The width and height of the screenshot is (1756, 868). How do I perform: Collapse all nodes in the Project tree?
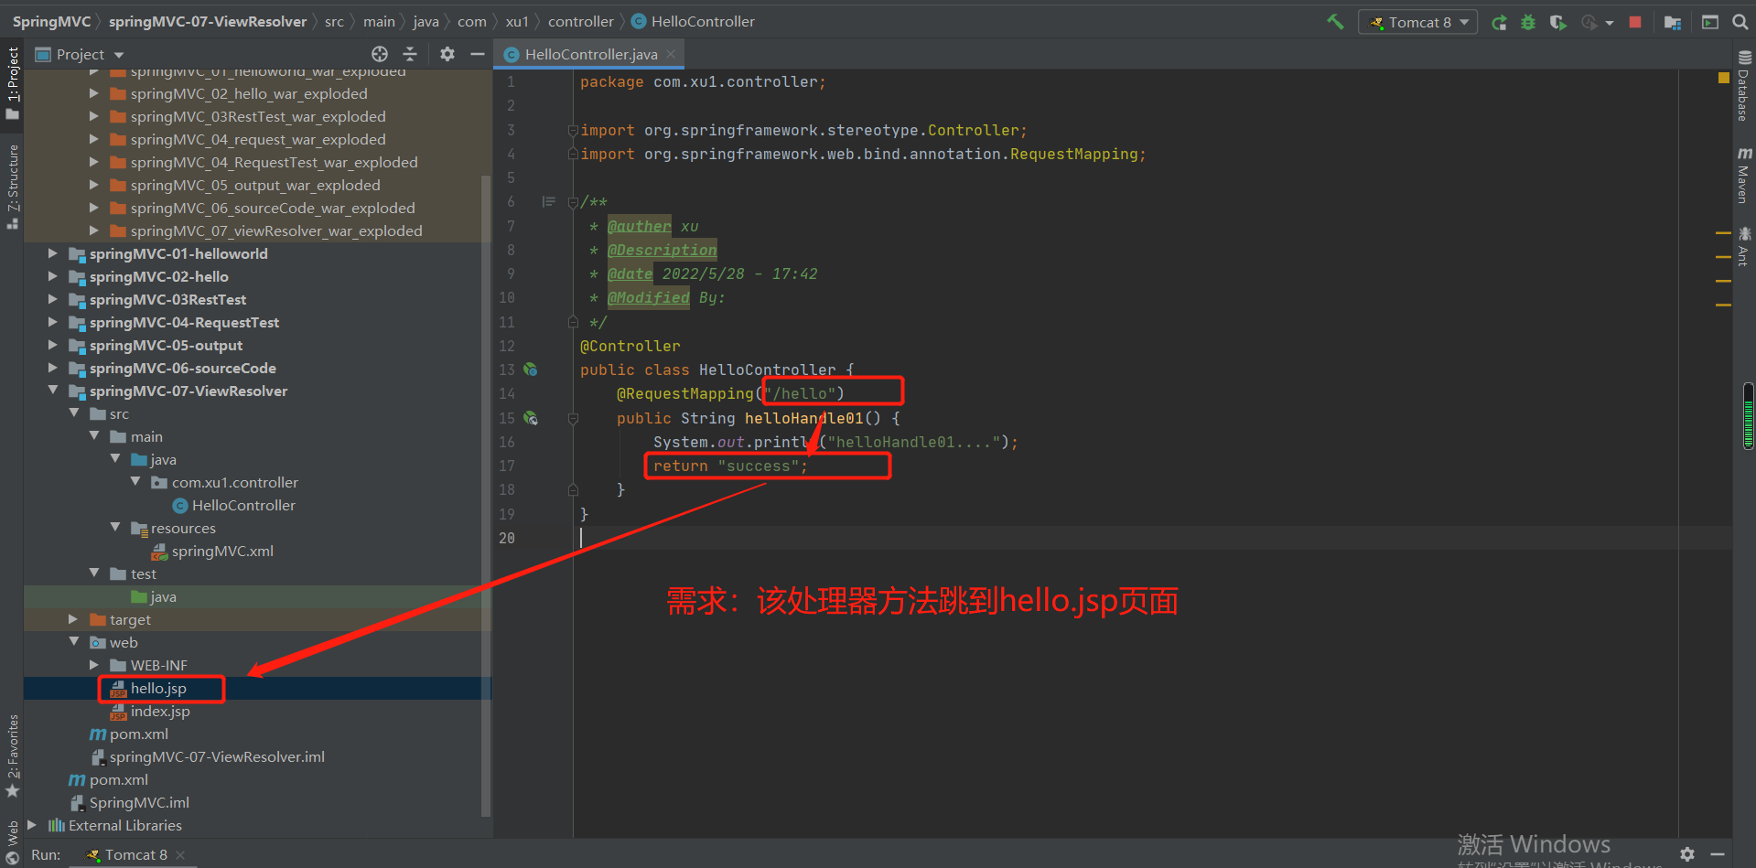point(409,54)
